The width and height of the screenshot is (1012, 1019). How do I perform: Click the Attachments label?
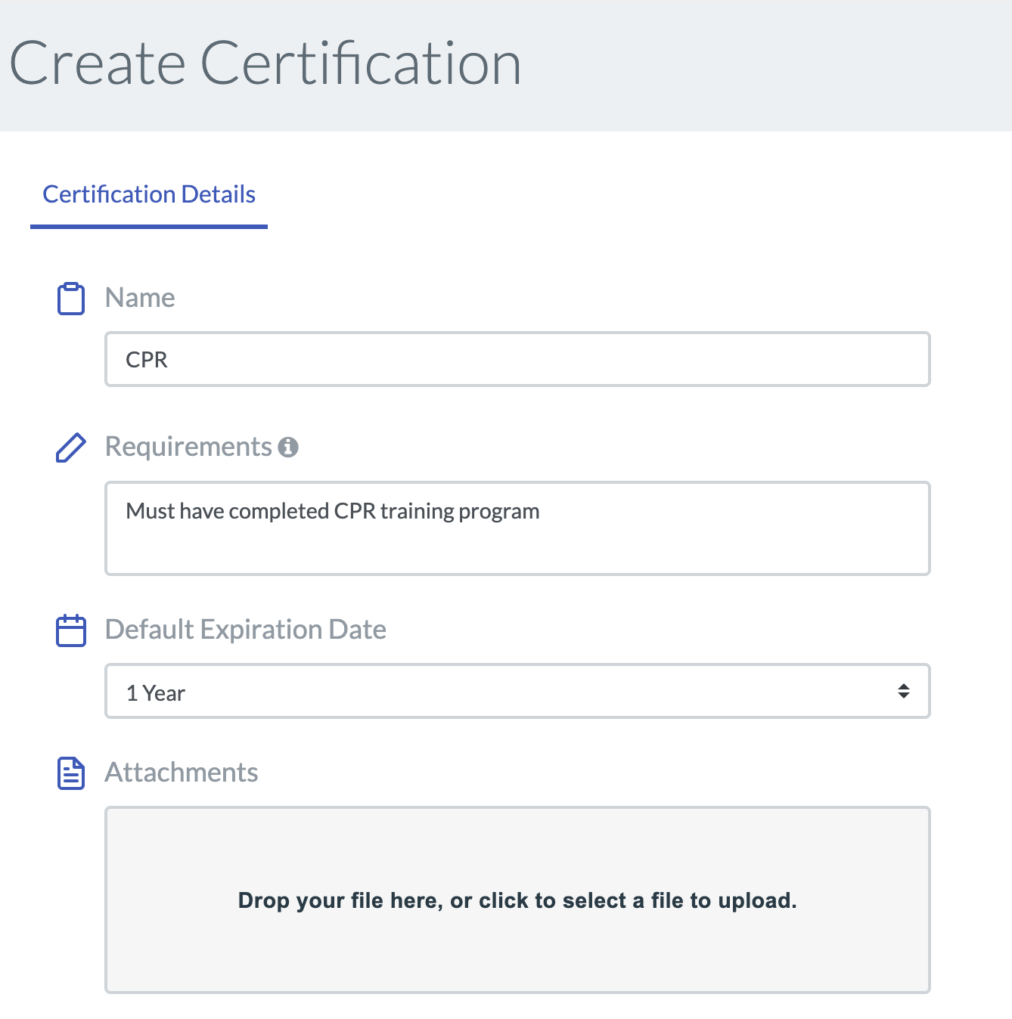tap(182, 773)
